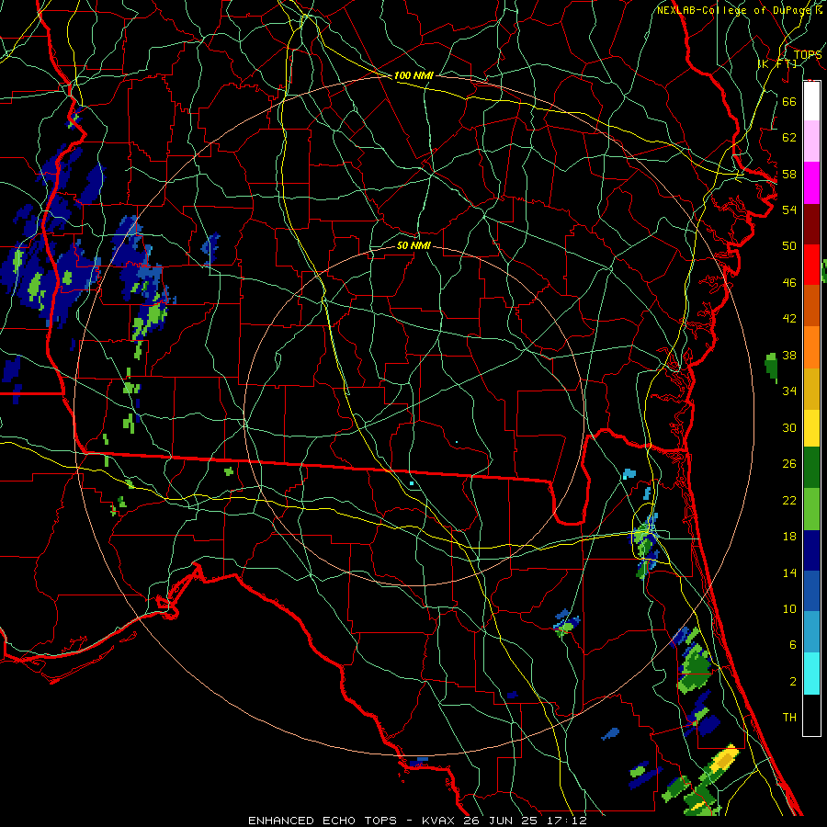Click the "46" legend value
The height and width of the screenshot is (827, 827).
click(789, 283)
